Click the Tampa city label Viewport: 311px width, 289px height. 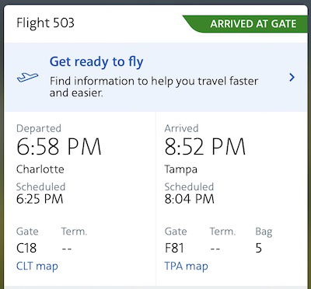[181, 170]
